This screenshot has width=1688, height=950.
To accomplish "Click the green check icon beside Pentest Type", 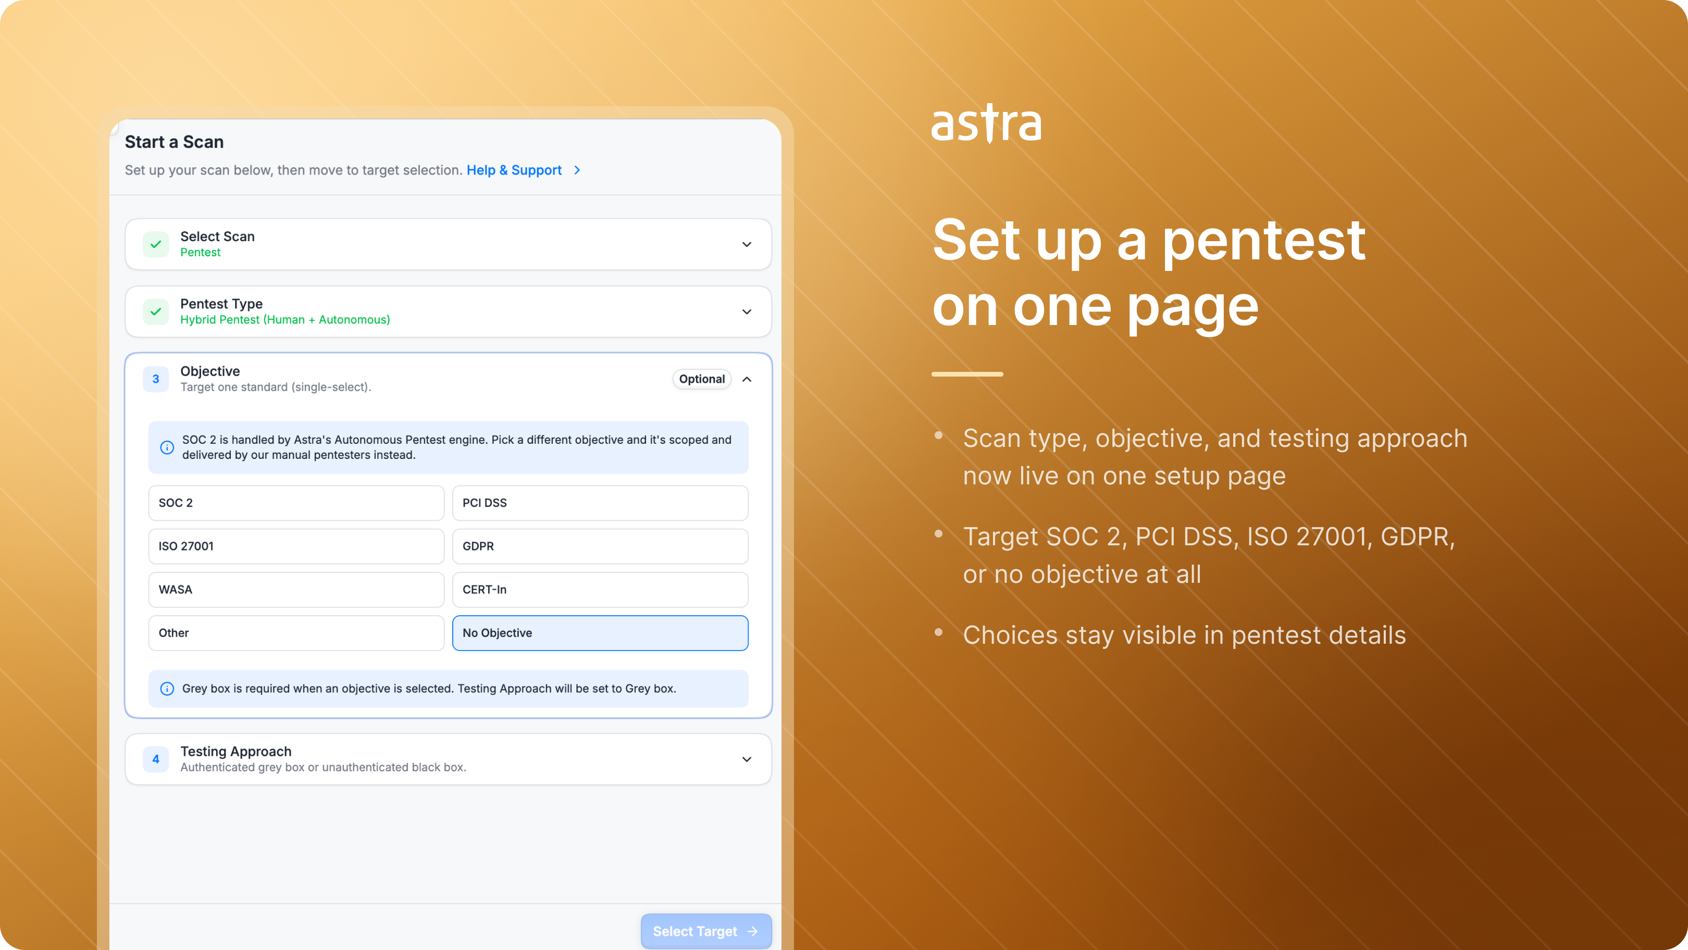I will click(x=156, y=312).
